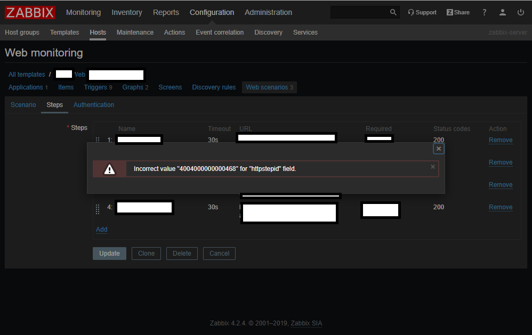
Task: Open the Reports menu
Action: [166, 12]
